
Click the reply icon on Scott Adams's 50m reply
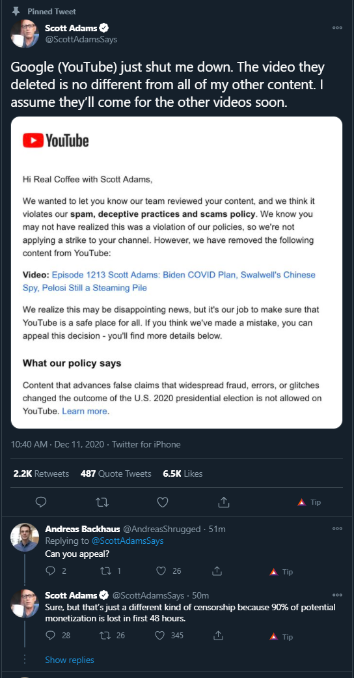click(51, 636)
